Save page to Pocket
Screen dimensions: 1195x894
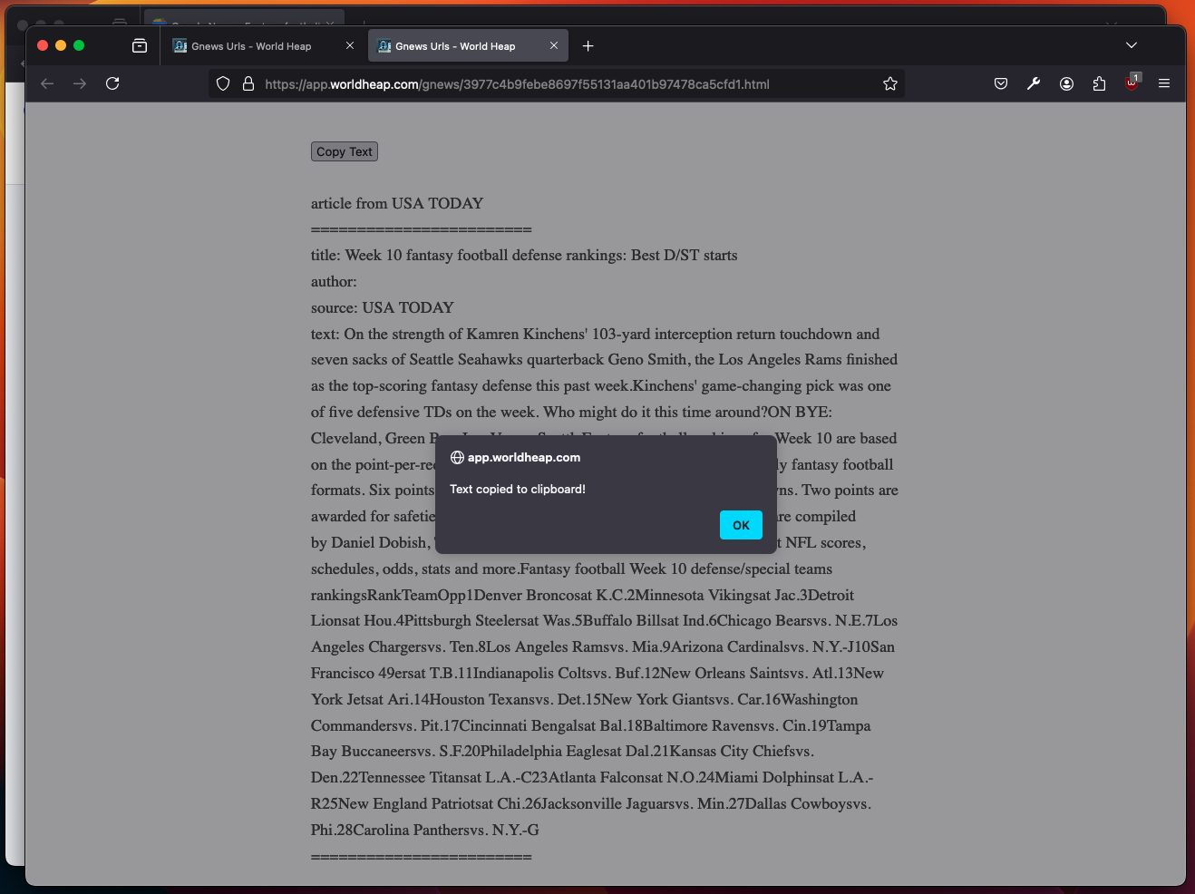click(1001, 83)
